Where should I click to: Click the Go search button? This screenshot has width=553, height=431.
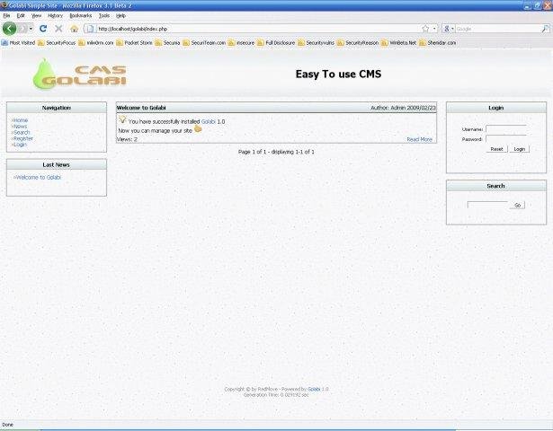point(517,205)
